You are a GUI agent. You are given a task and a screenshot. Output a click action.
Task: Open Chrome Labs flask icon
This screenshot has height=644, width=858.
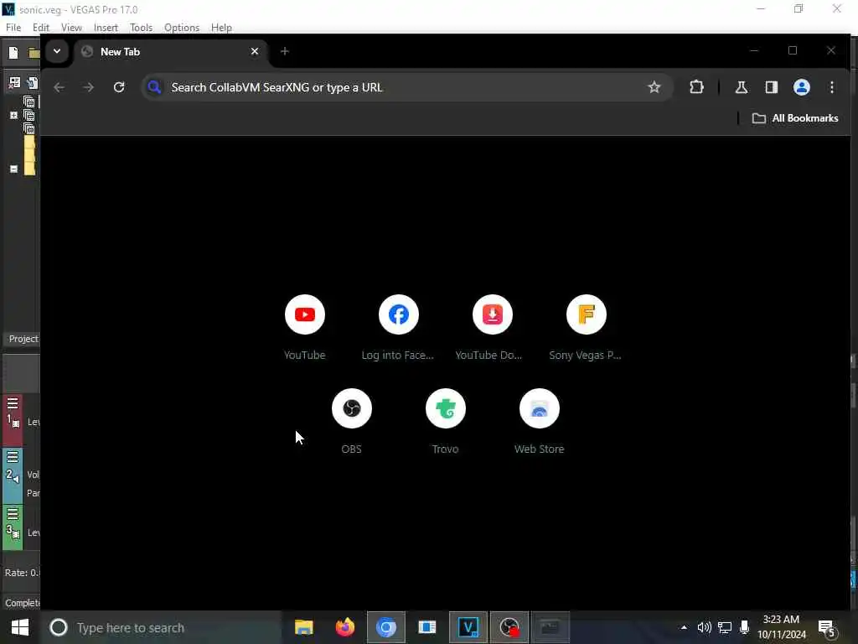tap(741, 87)
